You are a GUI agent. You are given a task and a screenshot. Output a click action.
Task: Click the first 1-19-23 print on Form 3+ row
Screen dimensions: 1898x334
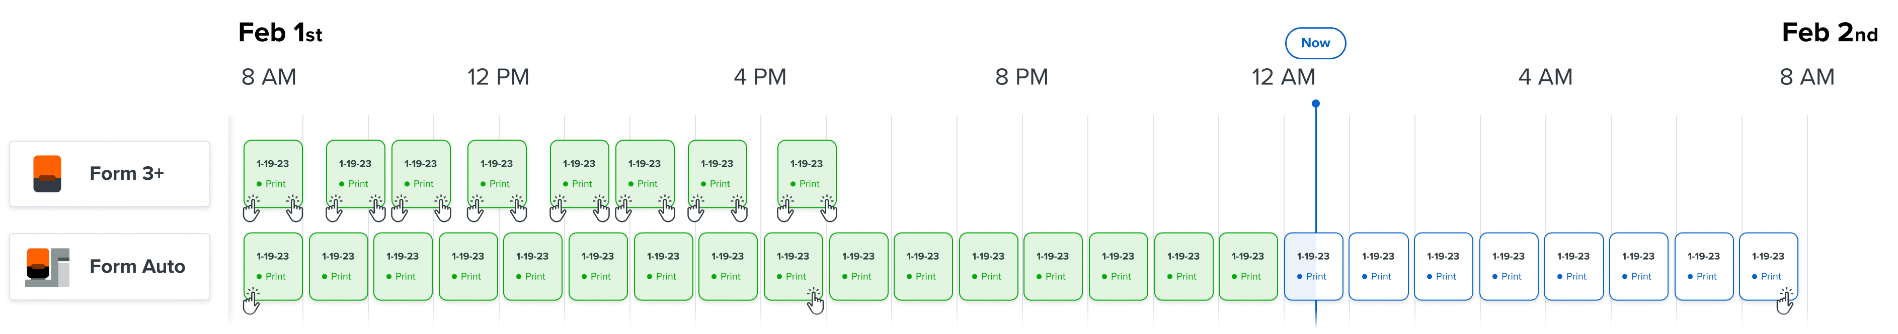pos(274,173)
